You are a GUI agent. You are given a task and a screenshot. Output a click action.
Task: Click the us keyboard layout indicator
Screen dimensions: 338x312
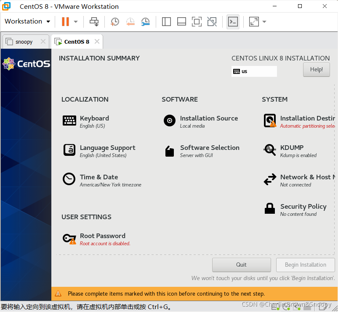pyautogui.click(x=254, y=71)
